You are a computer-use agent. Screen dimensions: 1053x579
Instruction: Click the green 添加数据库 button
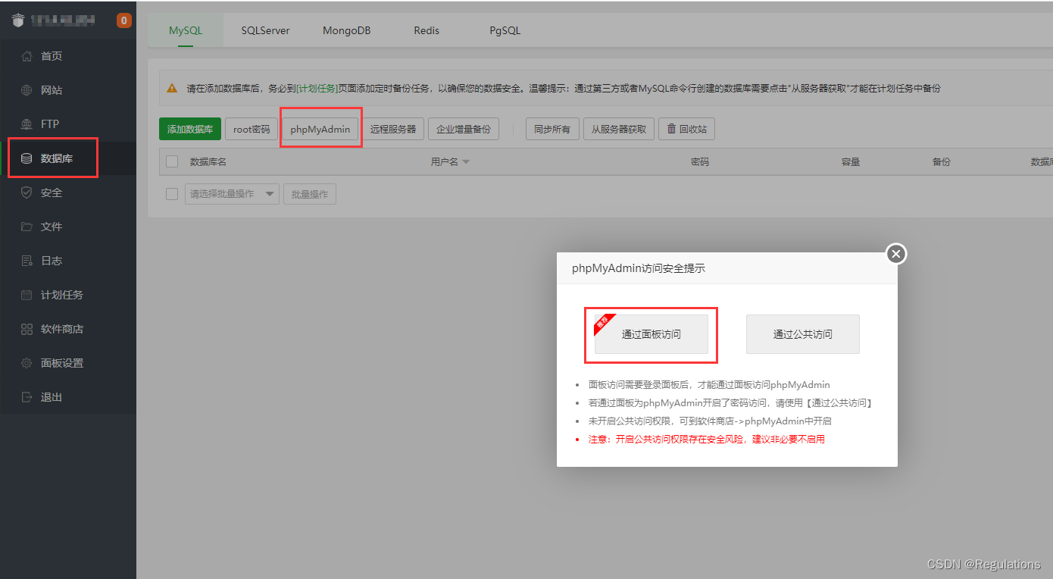pyautogui.click(x=190, y=129)
